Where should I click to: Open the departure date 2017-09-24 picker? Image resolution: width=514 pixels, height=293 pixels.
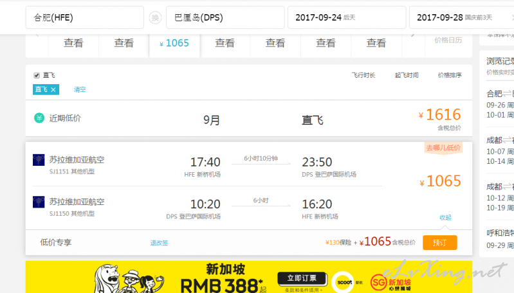tap(347, 17)
